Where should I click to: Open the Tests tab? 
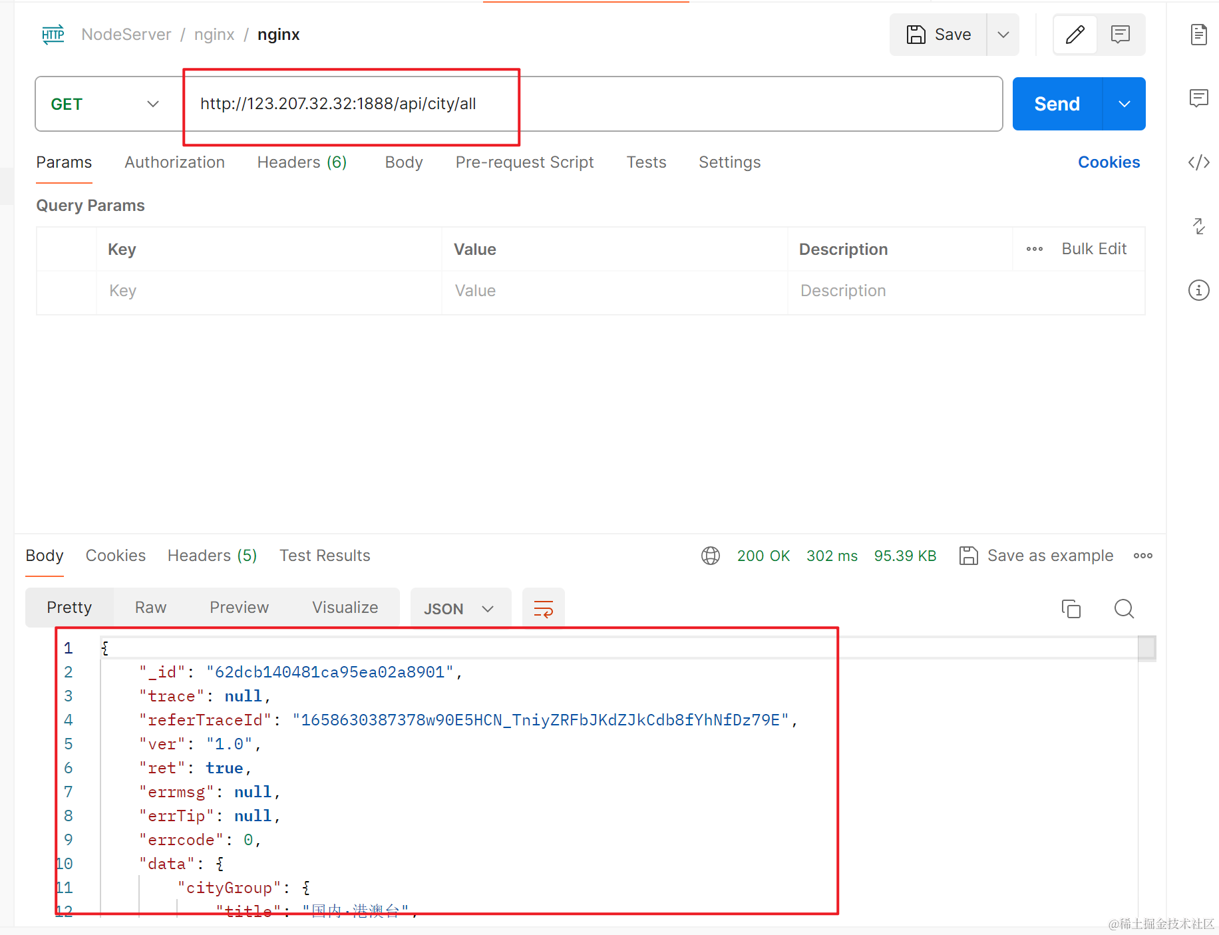(646, 162)
